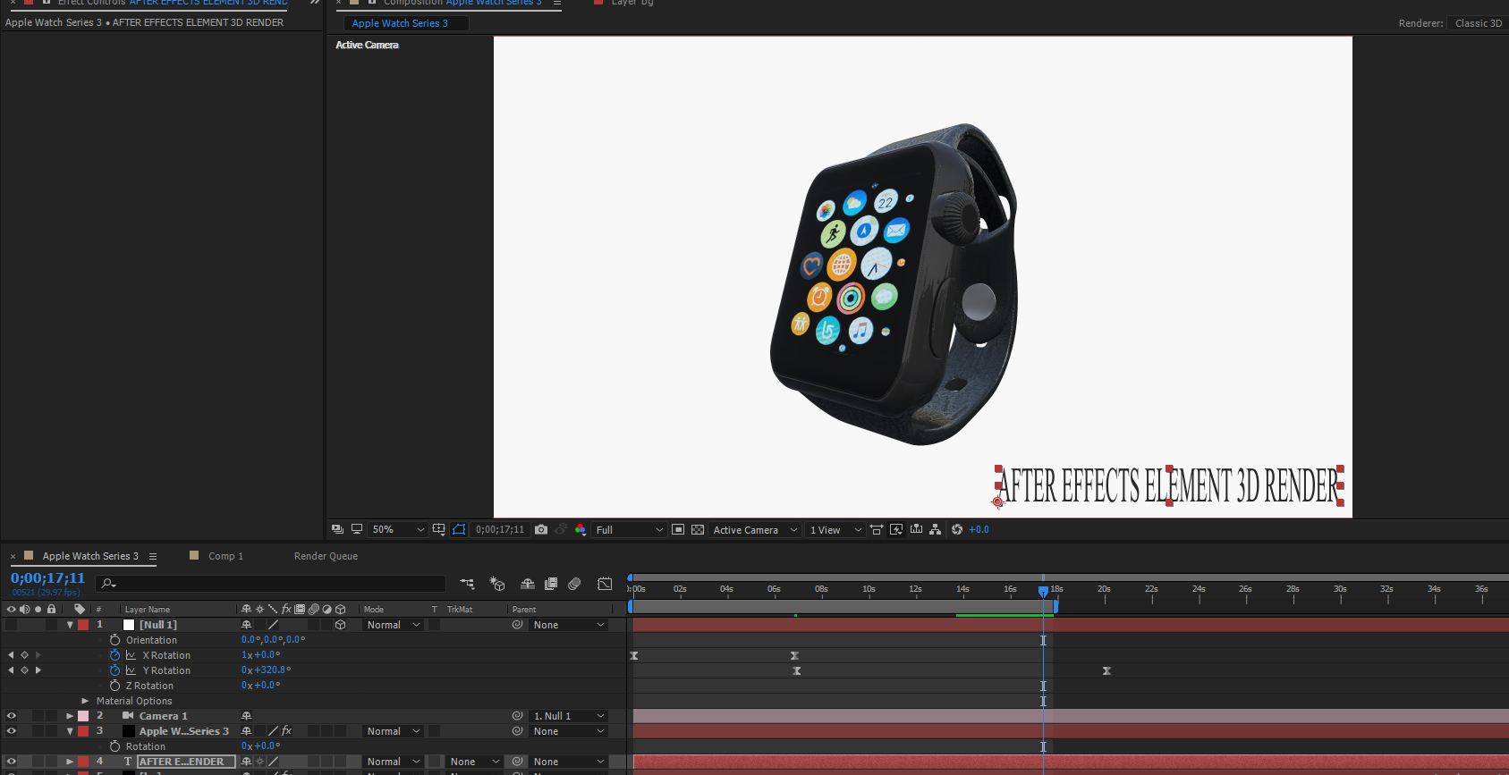This screenshot has width=1509, height=775.
Task: Click graph icon beside Y Rotation
Action: tap(131, 670)
